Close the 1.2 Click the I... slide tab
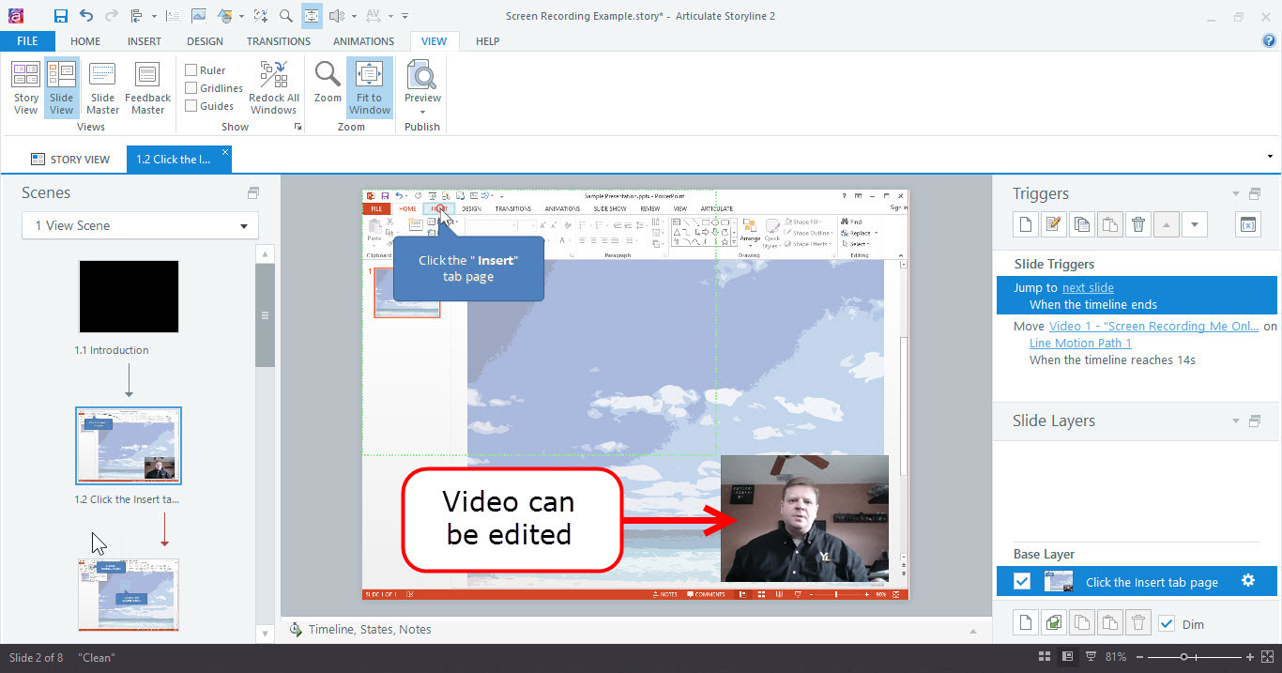This screenshot has width=1282, height=673. 225,152
